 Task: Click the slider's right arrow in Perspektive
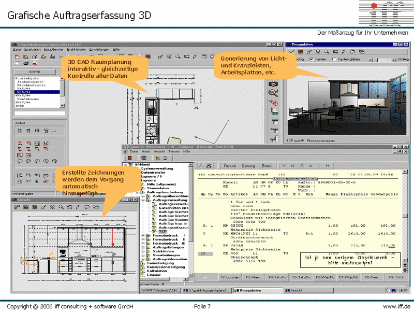[394, 60]
